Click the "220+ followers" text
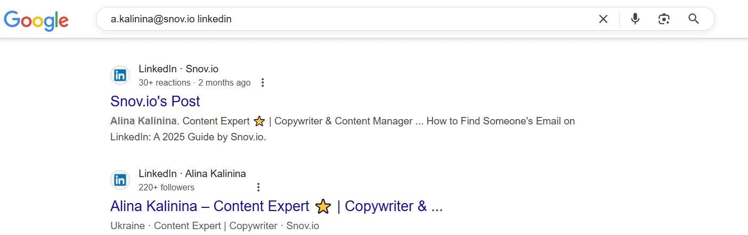Screen dimensions: 748x235 pos(166,187)
